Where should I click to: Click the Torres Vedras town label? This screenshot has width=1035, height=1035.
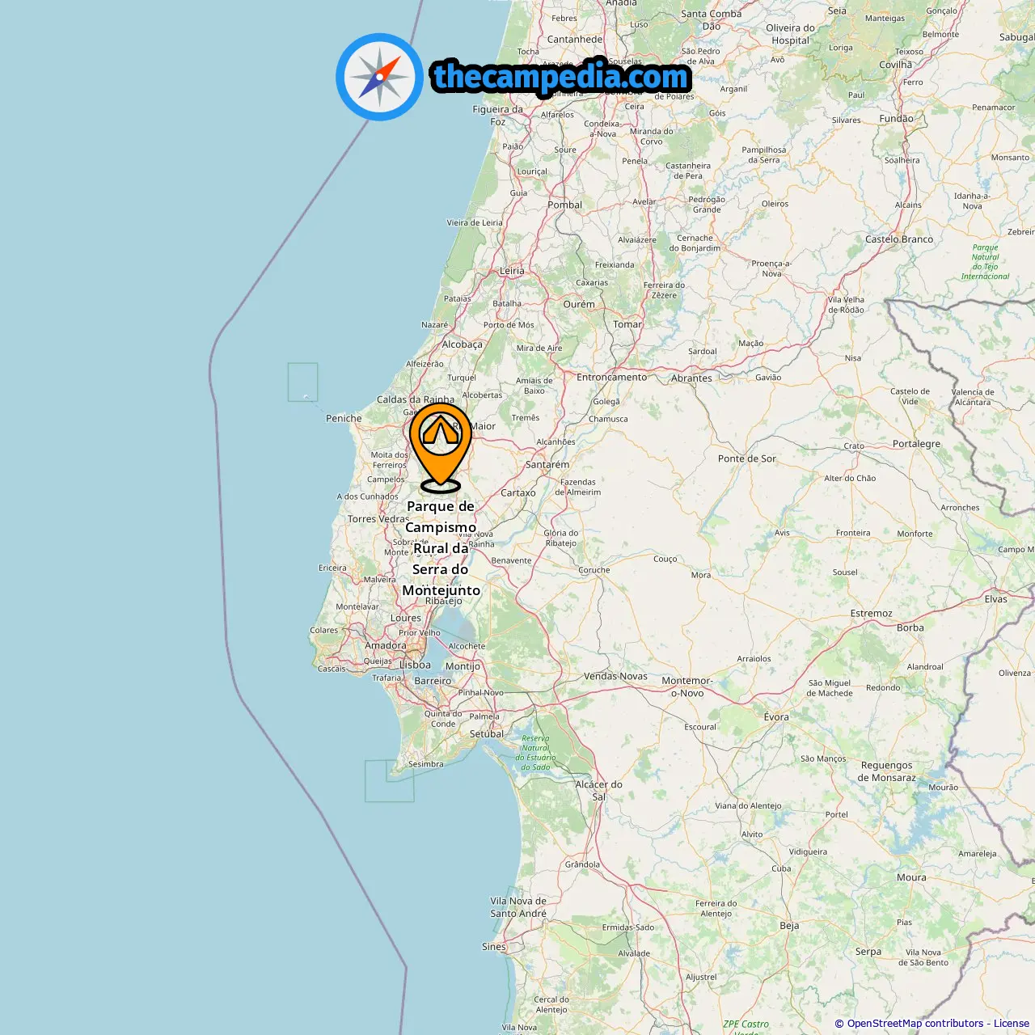pos(378,519)
